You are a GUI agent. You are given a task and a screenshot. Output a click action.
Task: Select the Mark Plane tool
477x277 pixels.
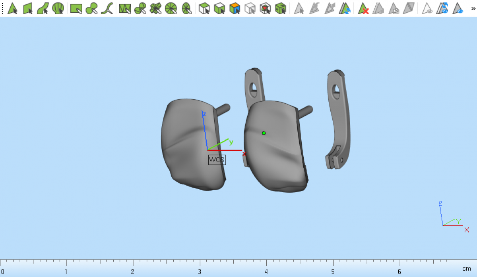(27, 8)
